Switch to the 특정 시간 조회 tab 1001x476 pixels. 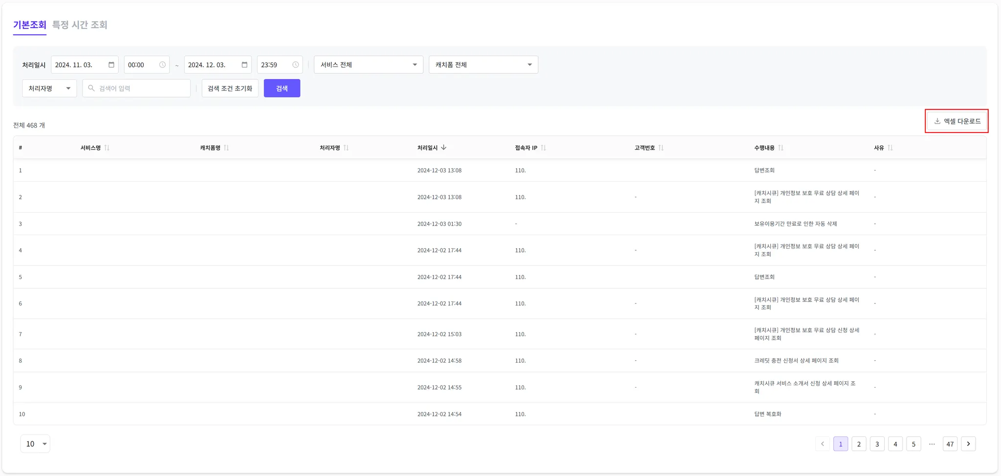click(x=80, y=24)
